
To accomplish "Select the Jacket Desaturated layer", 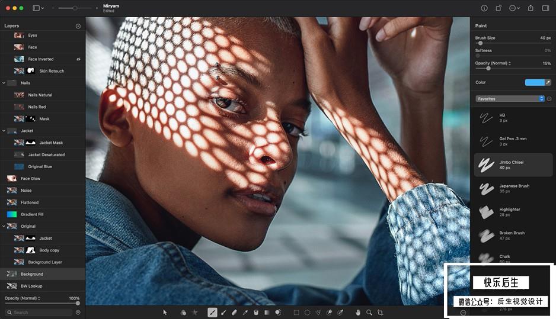I will [43, 154].
